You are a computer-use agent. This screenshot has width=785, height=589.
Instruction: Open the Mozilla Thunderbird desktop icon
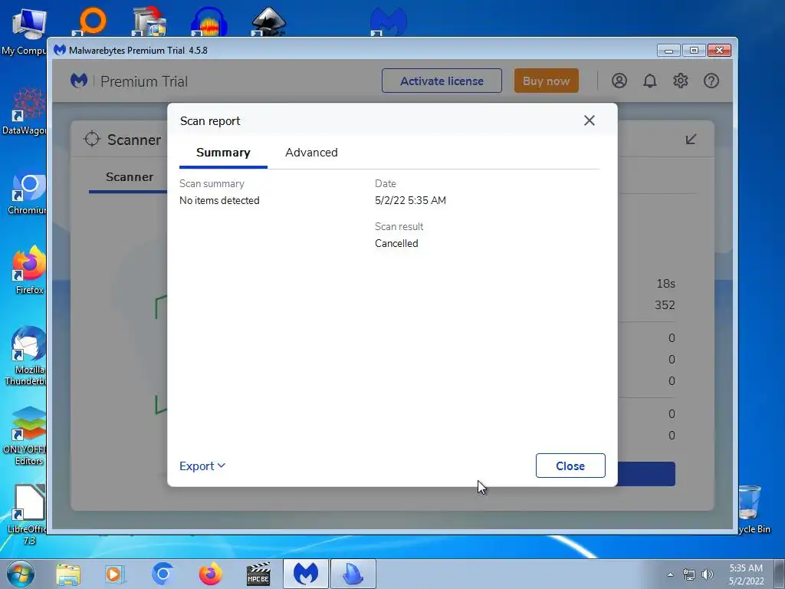29,356
